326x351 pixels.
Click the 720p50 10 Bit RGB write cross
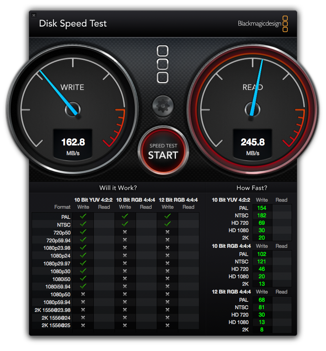click(125, 232)
